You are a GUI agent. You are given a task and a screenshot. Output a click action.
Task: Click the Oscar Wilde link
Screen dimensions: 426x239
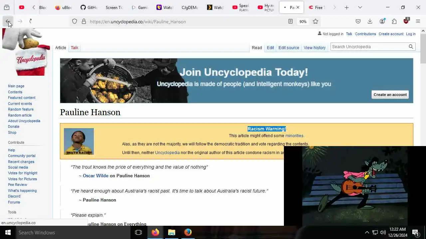(96, 176)
